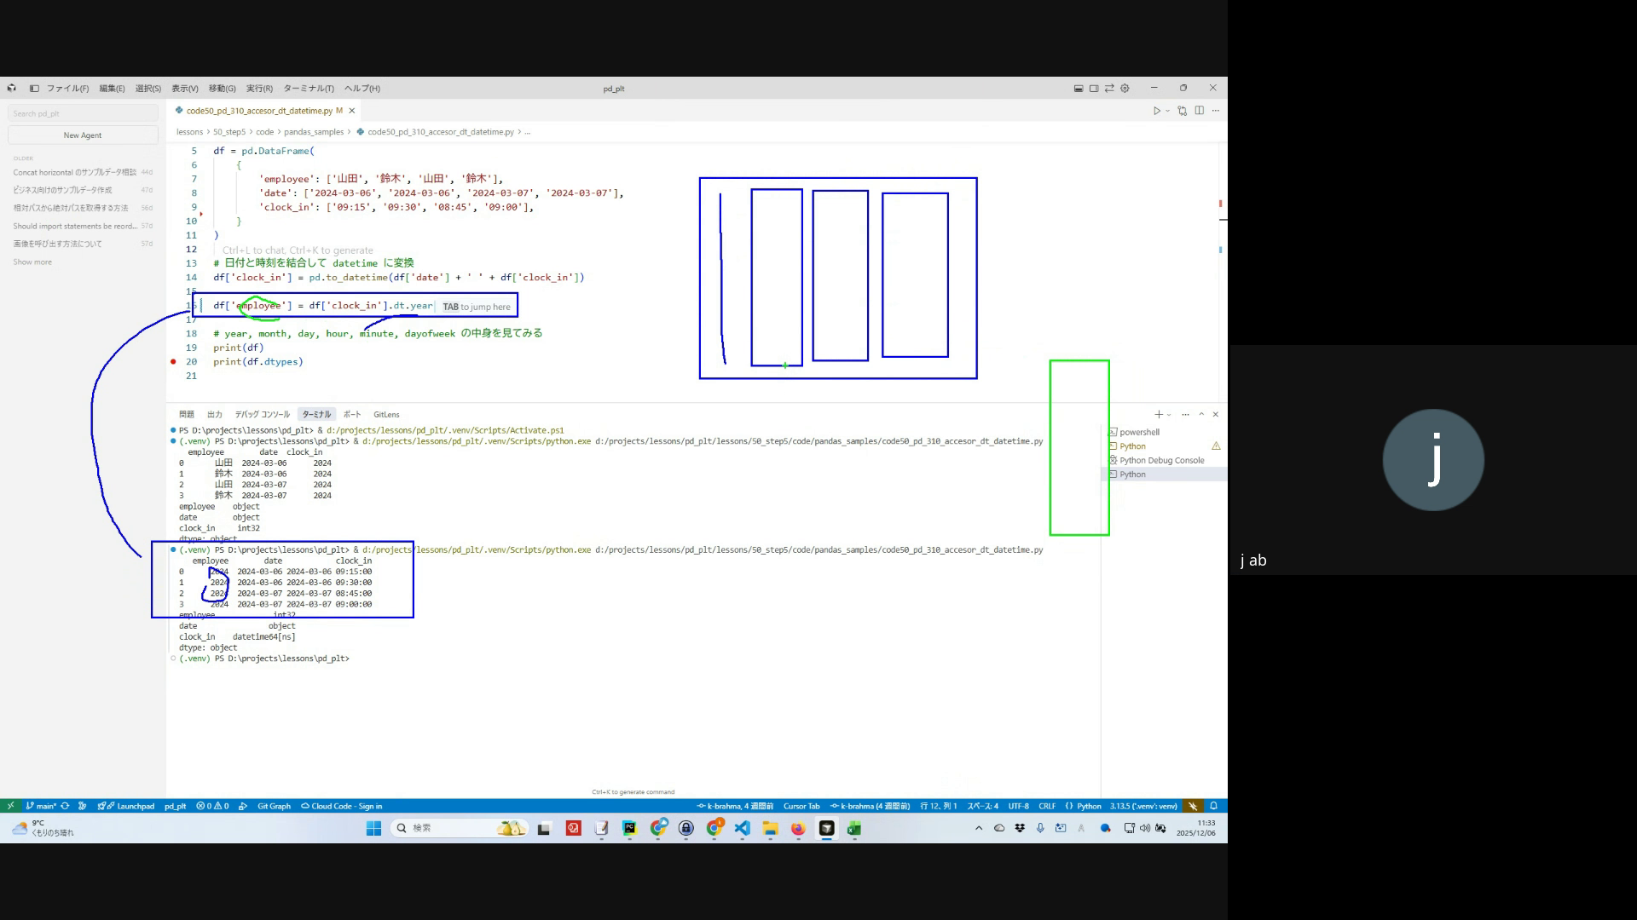Open Cursor settings gear icon
This screenshot has height=920, width=1637.
(x=1125, y=88)
